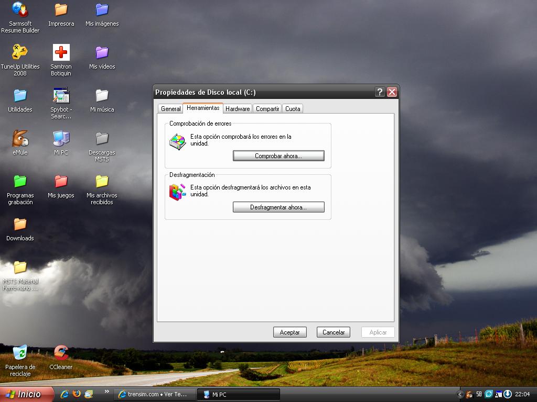The height and width of the screenshot is (402, 537).
Task: Switch to the General tab
Action: tap(170, 109)
